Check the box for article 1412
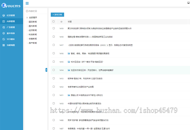190x130 pixels. pos(53,87)
